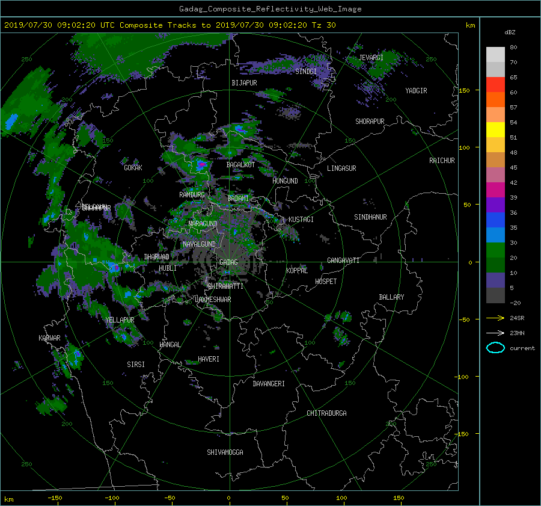Image resolution: width=541 pixels, height=506 pixels.
Task: Click the 'current' legend text
Action: click(x=522, y=348)
